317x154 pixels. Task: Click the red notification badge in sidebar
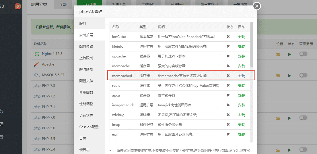(17, 6)
